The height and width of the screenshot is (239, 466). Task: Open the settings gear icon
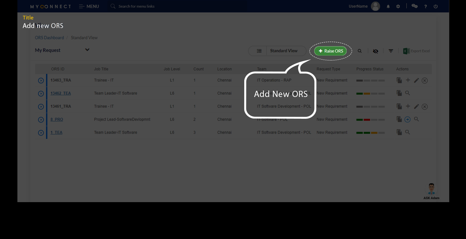point(398,6)
